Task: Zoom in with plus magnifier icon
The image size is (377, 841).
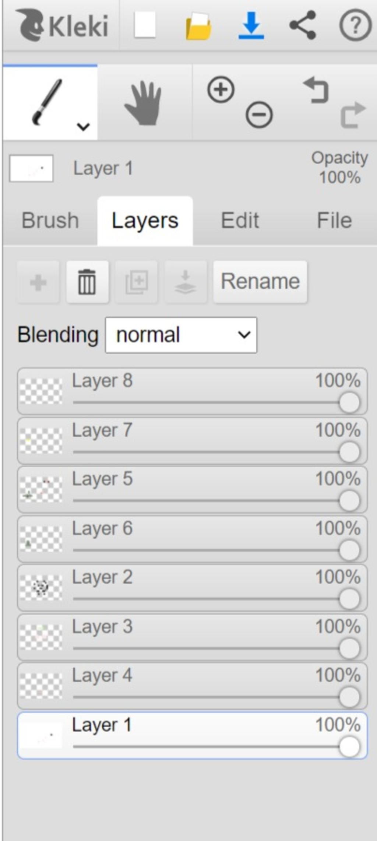Action: pyautogui.click(x=221, y=89)
